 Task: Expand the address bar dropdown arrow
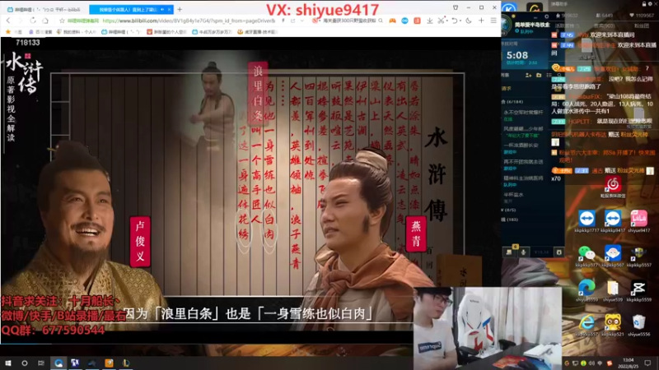(x=302, y=21)
